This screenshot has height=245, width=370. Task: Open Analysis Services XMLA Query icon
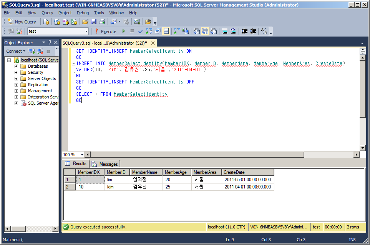tap(74, 22)
